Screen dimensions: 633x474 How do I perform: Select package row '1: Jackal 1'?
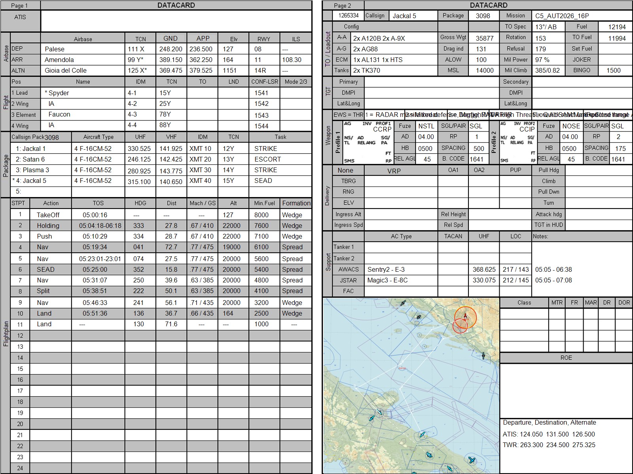(x=41, y=149)
